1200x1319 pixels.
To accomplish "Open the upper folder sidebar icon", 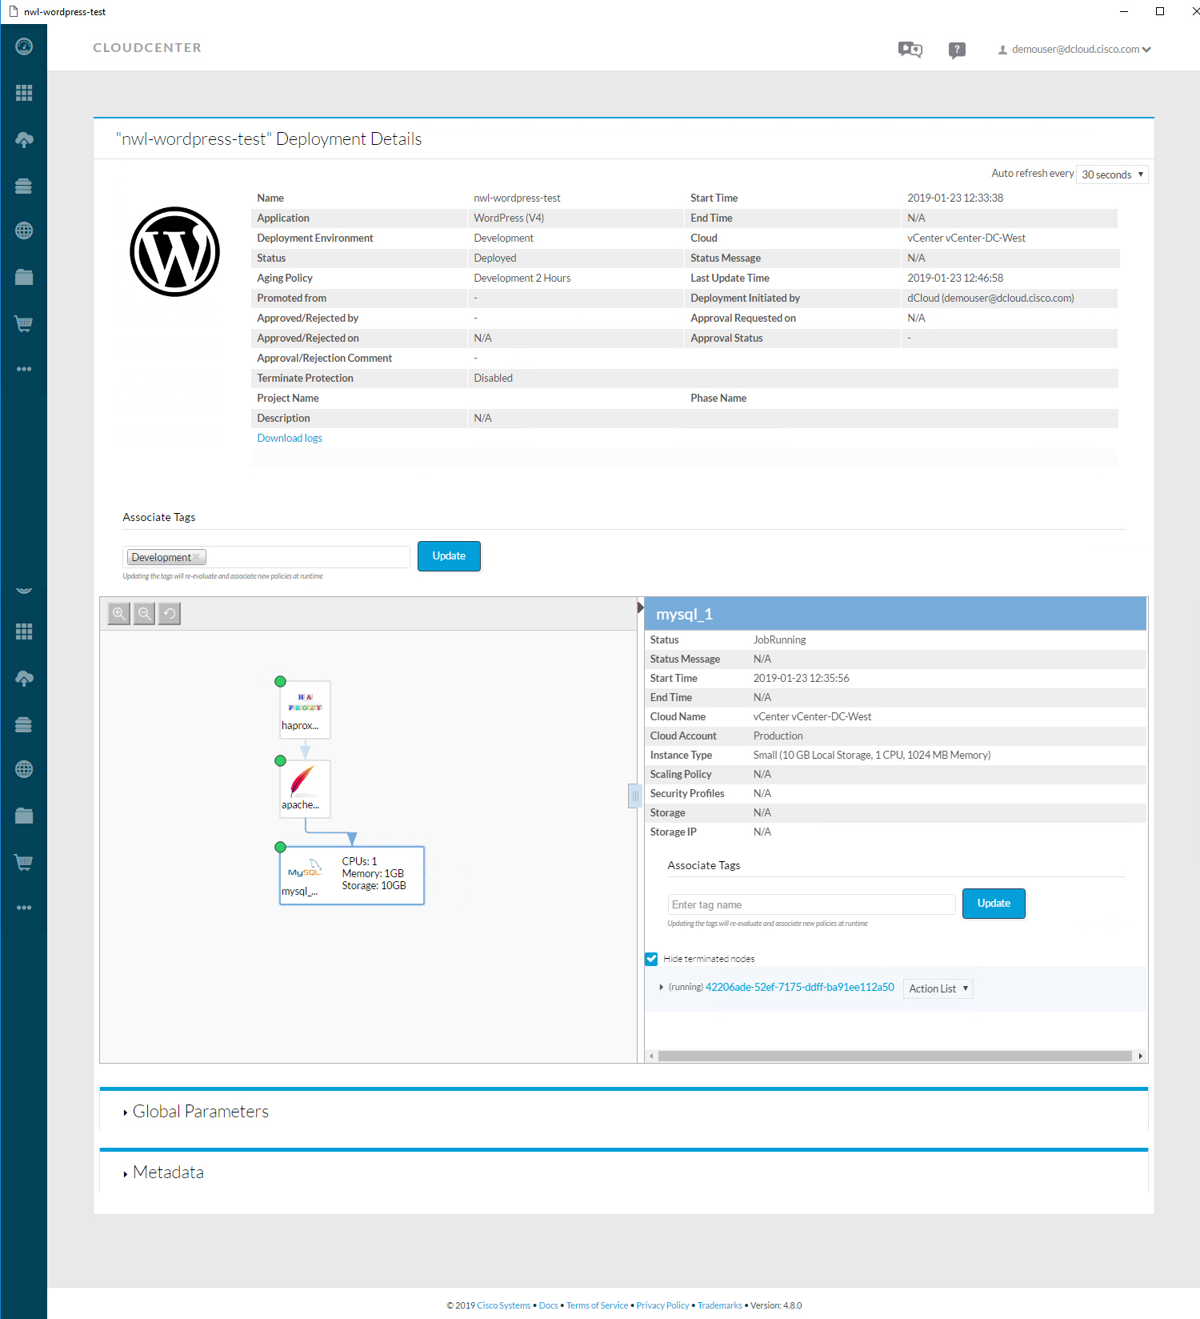I will point(24,277).
